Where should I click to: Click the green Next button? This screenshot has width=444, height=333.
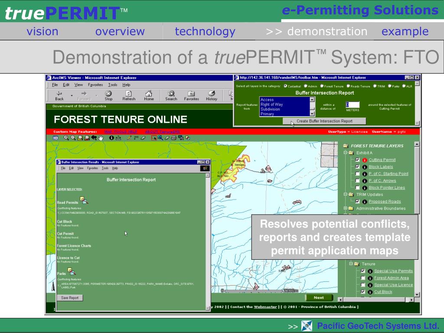click(x=319, y=297)
